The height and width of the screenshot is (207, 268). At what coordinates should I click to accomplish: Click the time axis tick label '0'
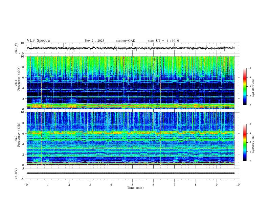click(27, 185)
